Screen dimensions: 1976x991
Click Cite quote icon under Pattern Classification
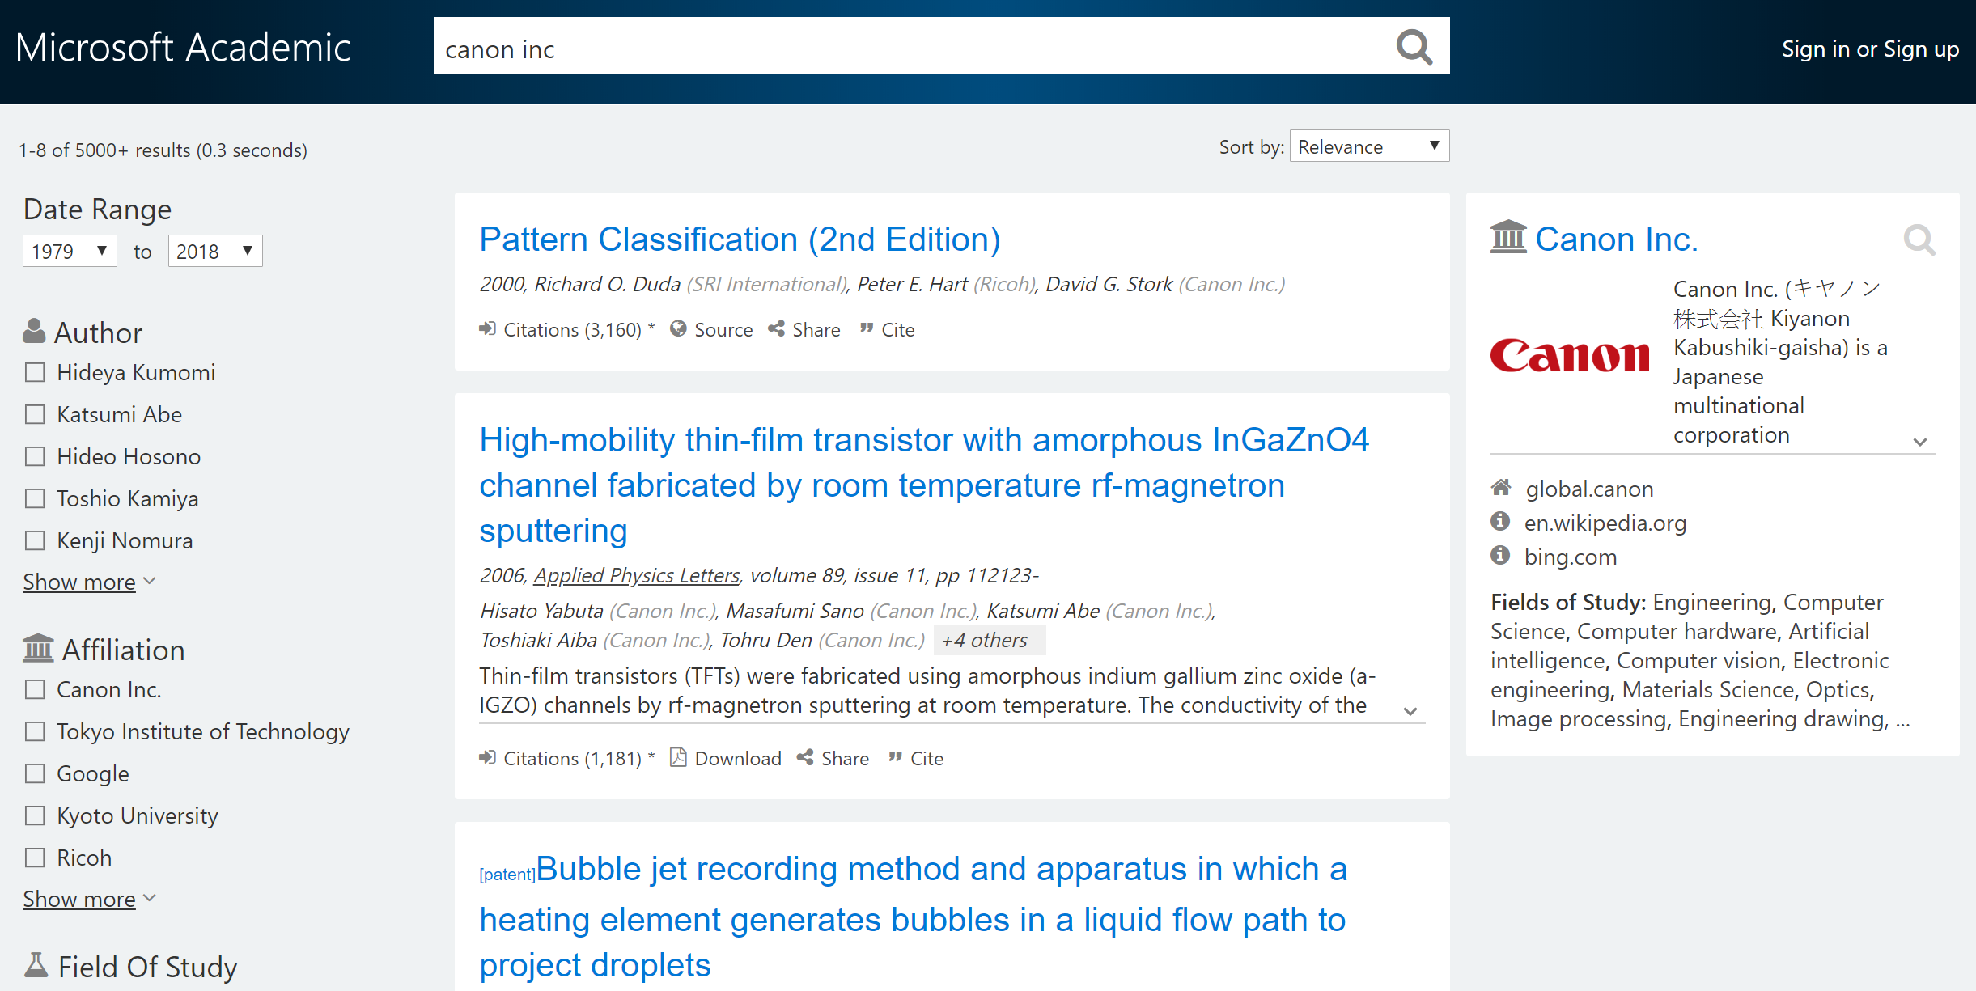tap(867, 328)
